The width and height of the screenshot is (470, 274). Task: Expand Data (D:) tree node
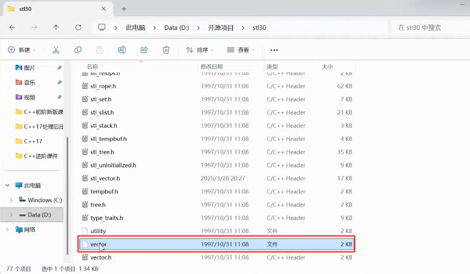(11, 215)
